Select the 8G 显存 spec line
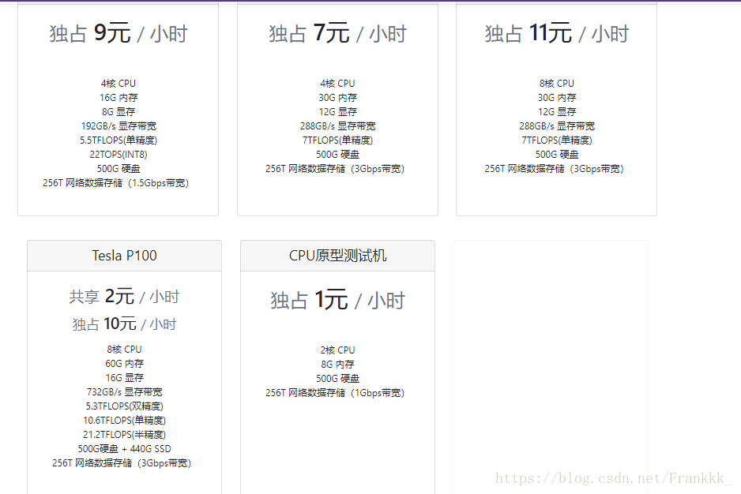 click(117, 111)
